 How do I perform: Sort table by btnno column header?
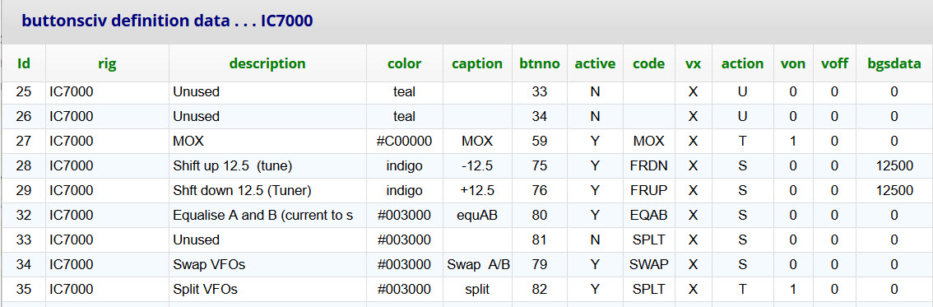540,63
